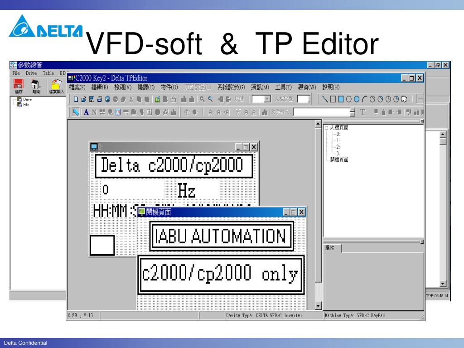Click the 文字輸入 text input field
Image resolution: width=464 pixels, height=348 pixels.
(322, 112)
